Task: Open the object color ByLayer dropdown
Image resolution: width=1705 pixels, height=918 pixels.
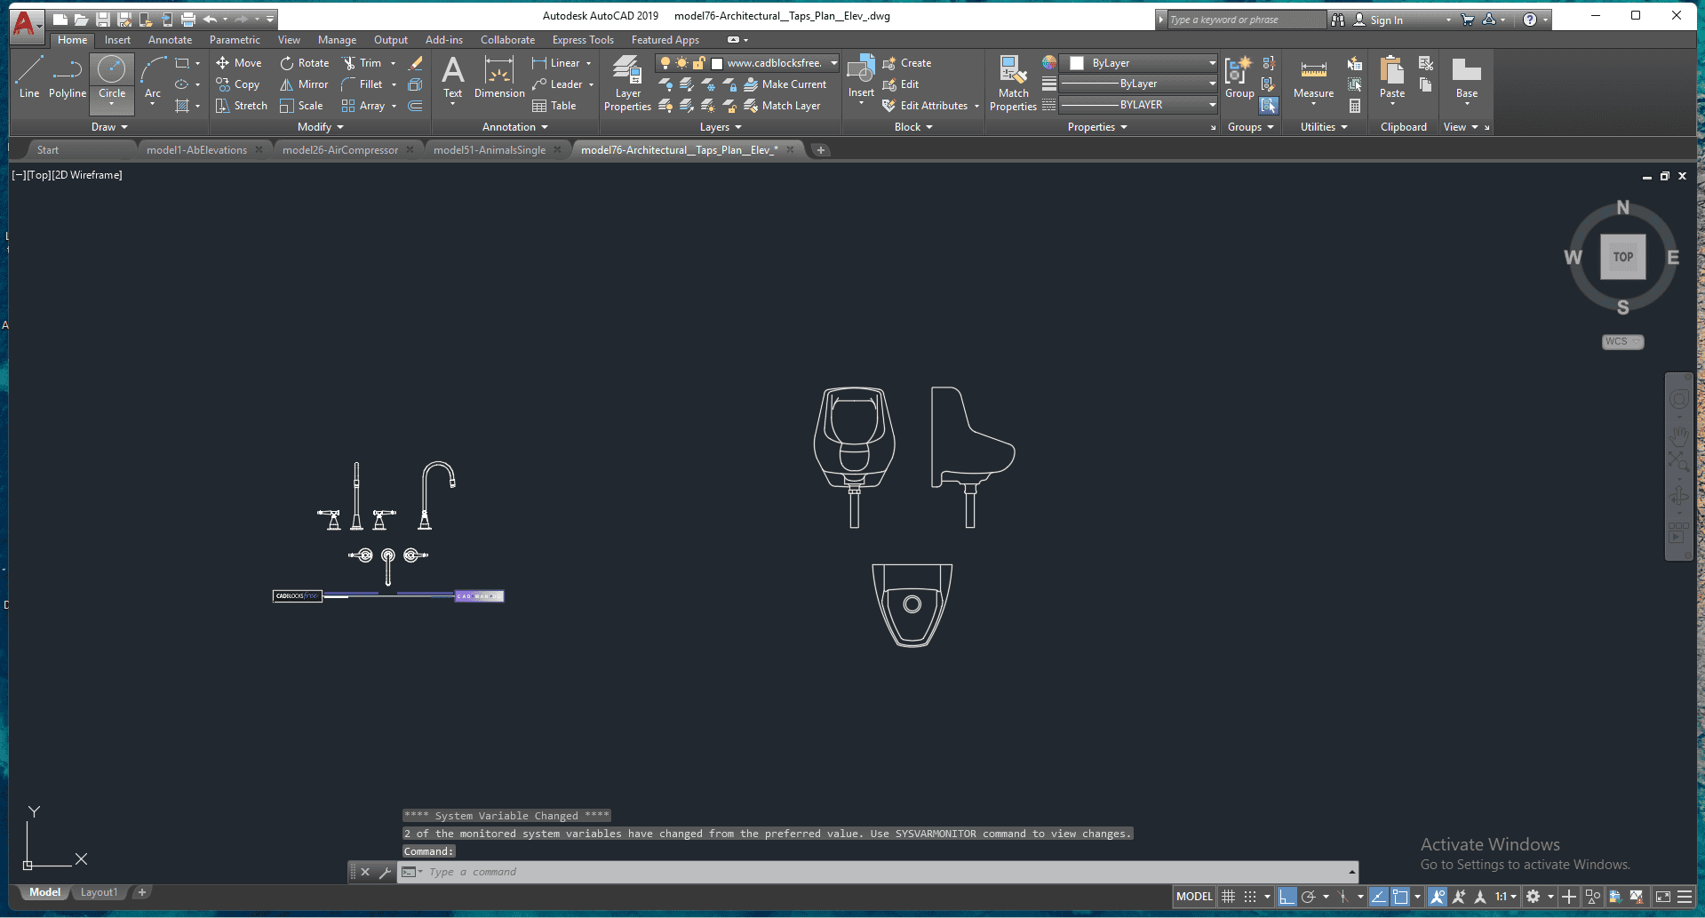Action: coord(1212,63)
